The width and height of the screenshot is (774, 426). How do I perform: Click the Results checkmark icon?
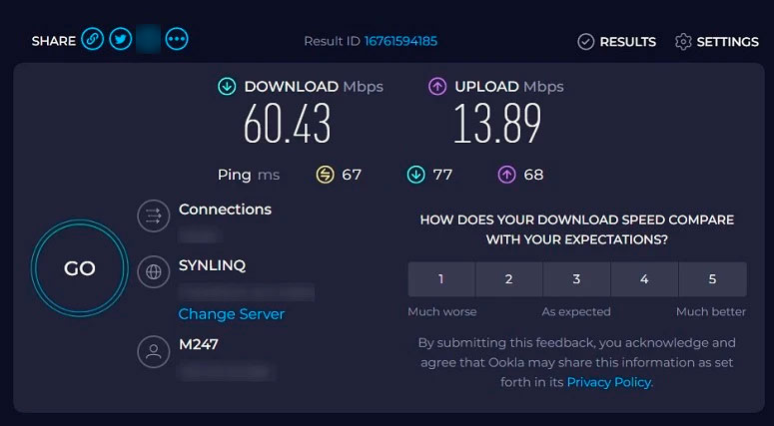(x=586, y=42)
